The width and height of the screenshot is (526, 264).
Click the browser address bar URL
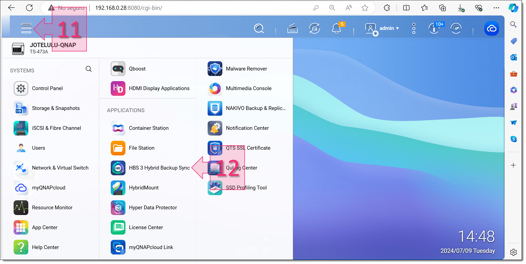pos(129,8)
